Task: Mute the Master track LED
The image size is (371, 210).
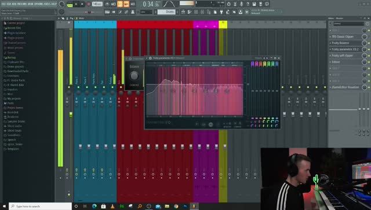Action: [x=69, y=87]
